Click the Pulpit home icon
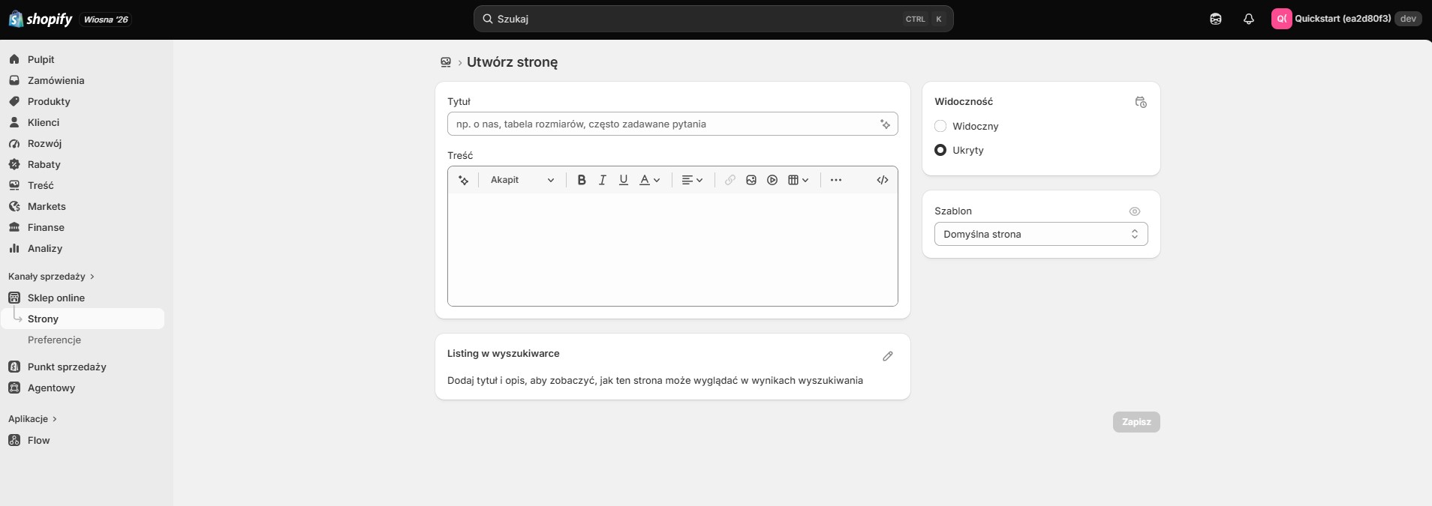The width and height of the screenshot is (1432, 506). (x=14, y=59)
